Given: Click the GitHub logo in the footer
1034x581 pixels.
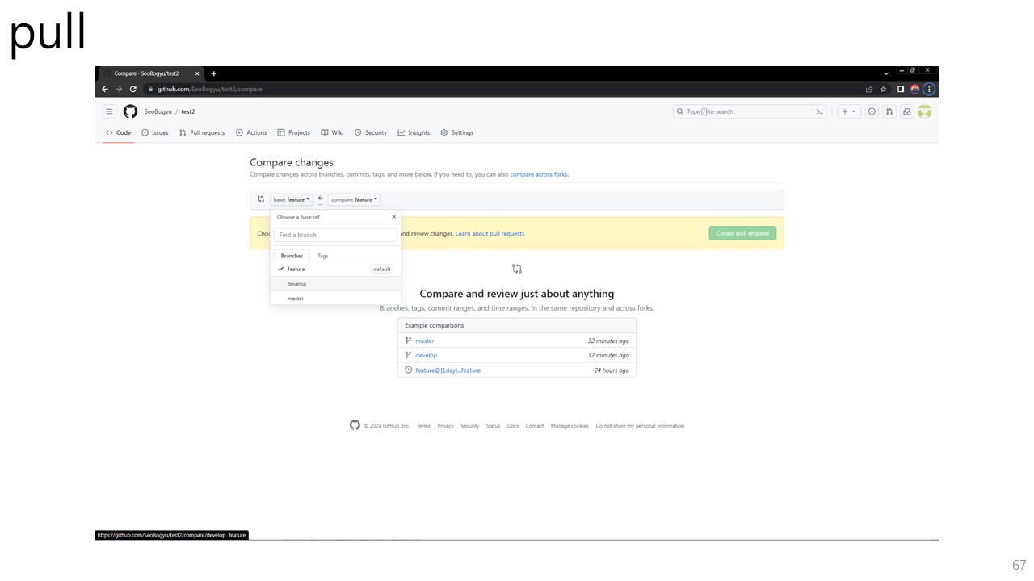Looking at the screenshot, I should [x=355, y=425].
